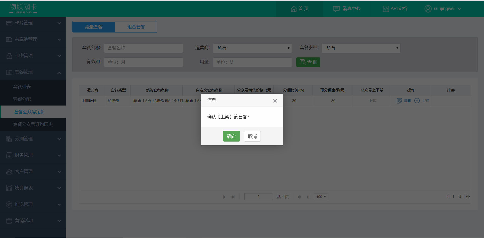484x238 pixels.
Task: Click the 推送管理 sidebar icon
Action: point(9,205)
